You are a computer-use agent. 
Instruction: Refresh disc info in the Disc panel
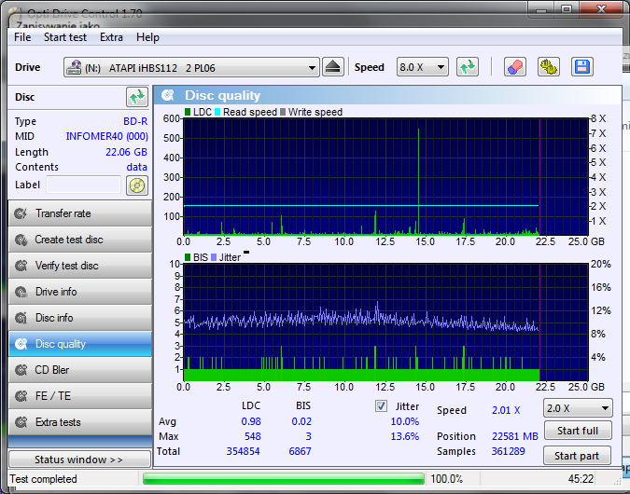tap(137, 97)
